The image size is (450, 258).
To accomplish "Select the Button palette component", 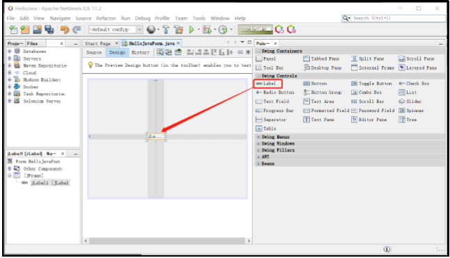I will tap(315, 83).
